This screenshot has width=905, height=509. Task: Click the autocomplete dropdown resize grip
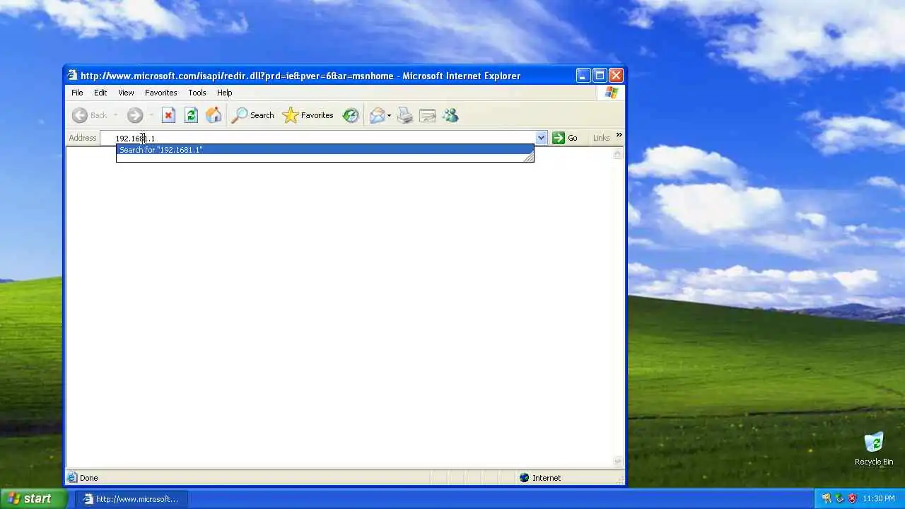click(528, 158)
